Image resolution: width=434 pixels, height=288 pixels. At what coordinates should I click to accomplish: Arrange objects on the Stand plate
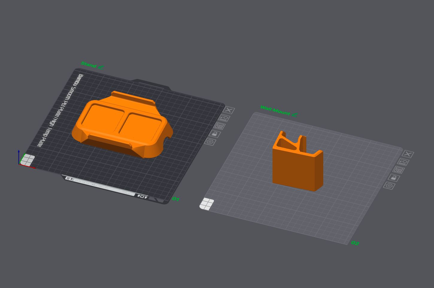[219, 126]
